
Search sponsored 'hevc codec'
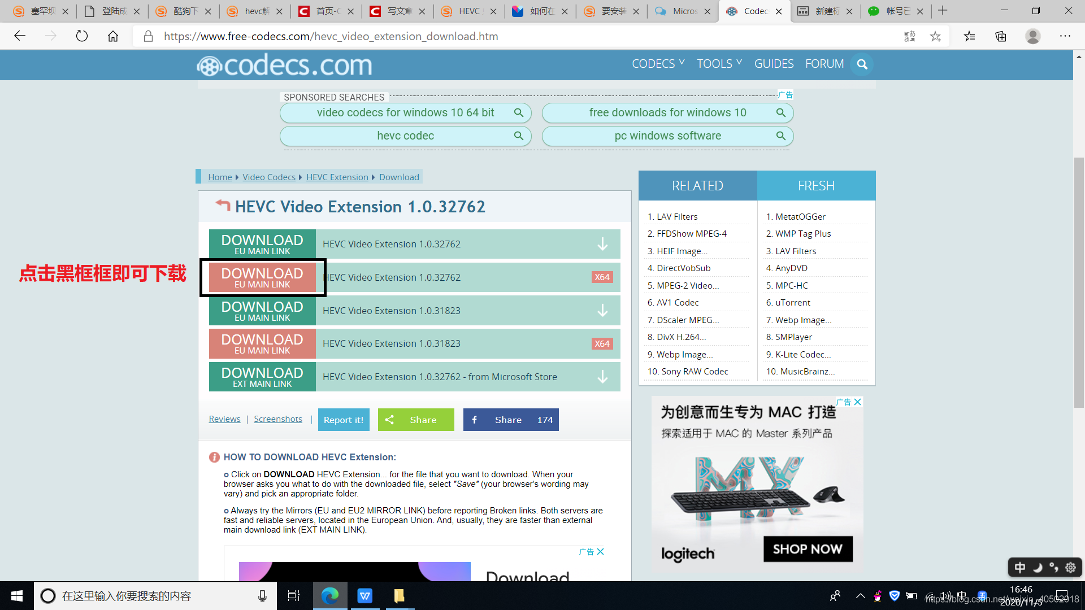click(x=406, y=136)
